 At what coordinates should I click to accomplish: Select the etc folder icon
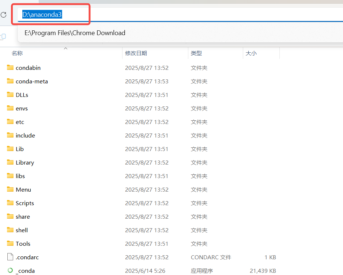pos(10,121)
